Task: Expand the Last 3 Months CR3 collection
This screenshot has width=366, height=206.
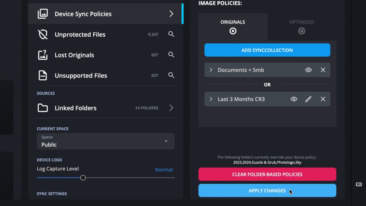Action: (x=211, y=99)
